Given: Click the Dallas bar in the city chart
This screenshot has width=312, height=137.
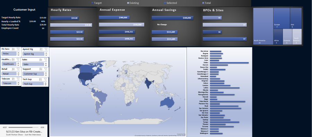Looking at the screenshot, I should 229,63.
